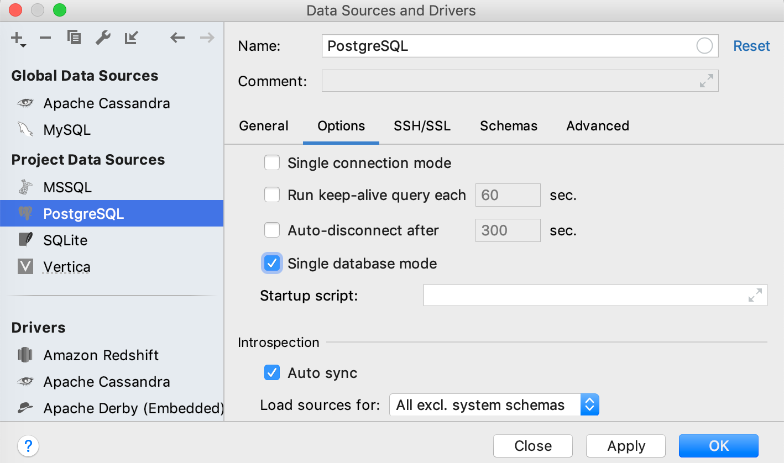This screenshot has height=463, width=784.
Task: Open the SSH/SSL tab
Action: (x=422, y=126)
